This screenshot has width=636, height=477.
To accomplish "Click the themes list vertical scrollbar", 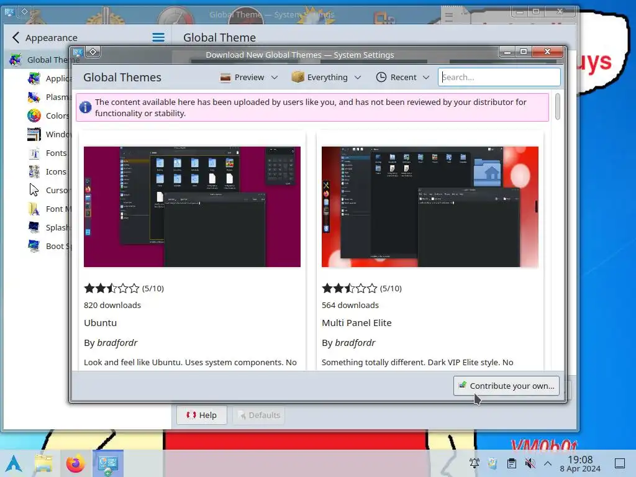I will 558,107.
